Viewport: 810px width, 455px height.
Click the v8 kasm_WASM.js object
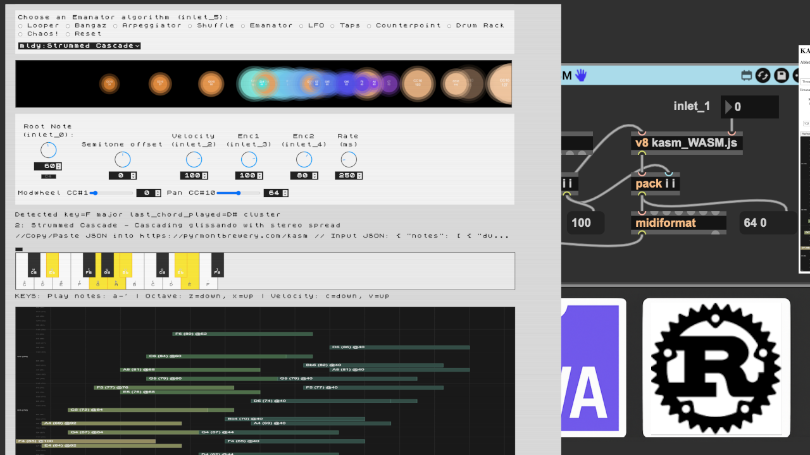[686, 143]
